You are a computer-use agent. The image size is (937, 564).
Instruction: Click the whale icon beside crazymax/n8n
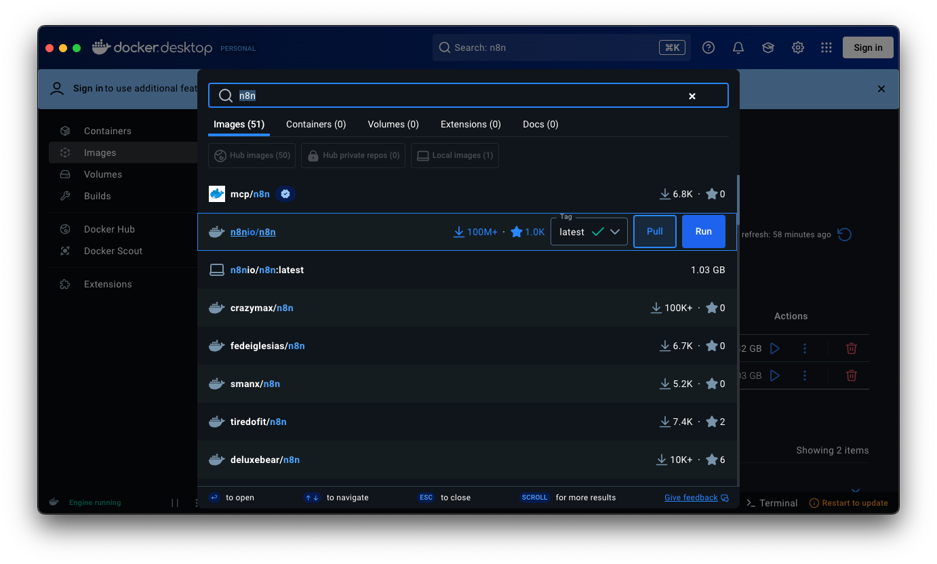point(217,308)
